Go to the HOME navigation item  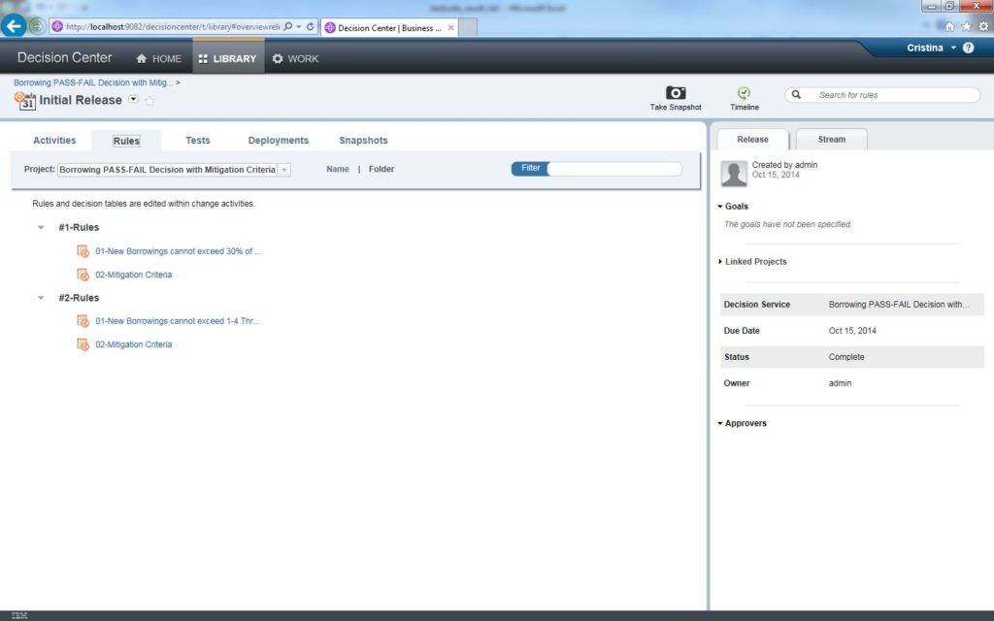158,58
